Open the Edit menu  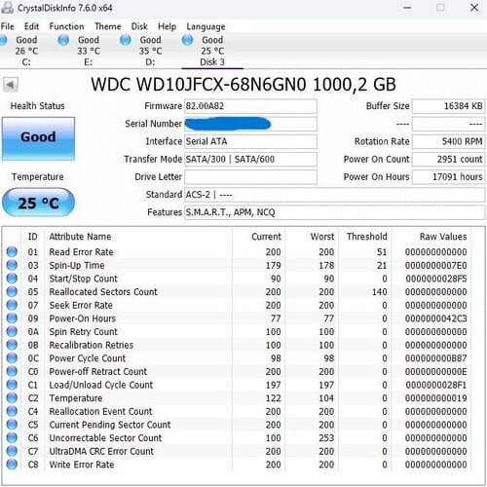[31, 26]
